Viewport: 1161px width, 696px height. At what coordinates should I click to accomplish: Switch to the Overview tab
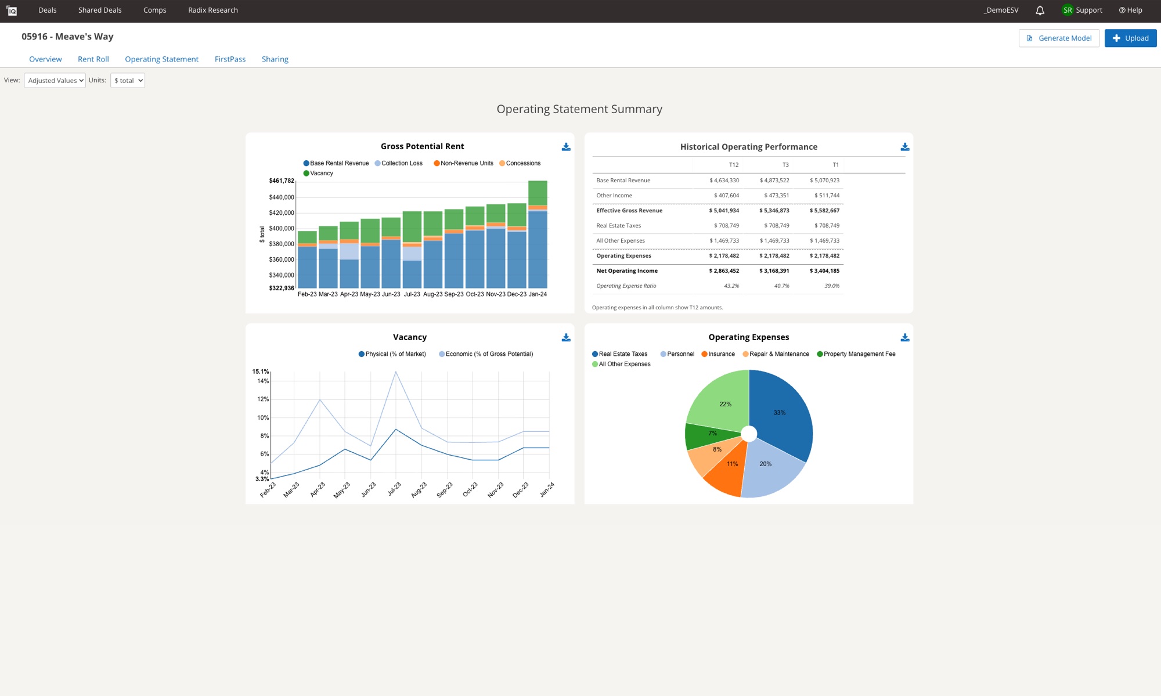(x=45, y=59)
